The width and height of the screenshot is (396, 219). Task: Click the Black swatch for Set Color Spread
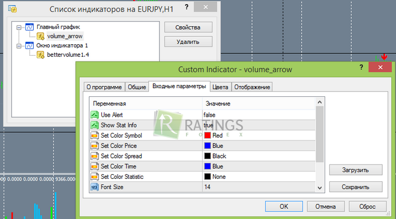click(x=208, y=156)
